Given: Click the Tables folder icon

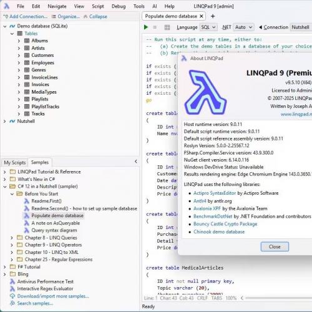Looking at the screenshot, I should coord(20,34).
